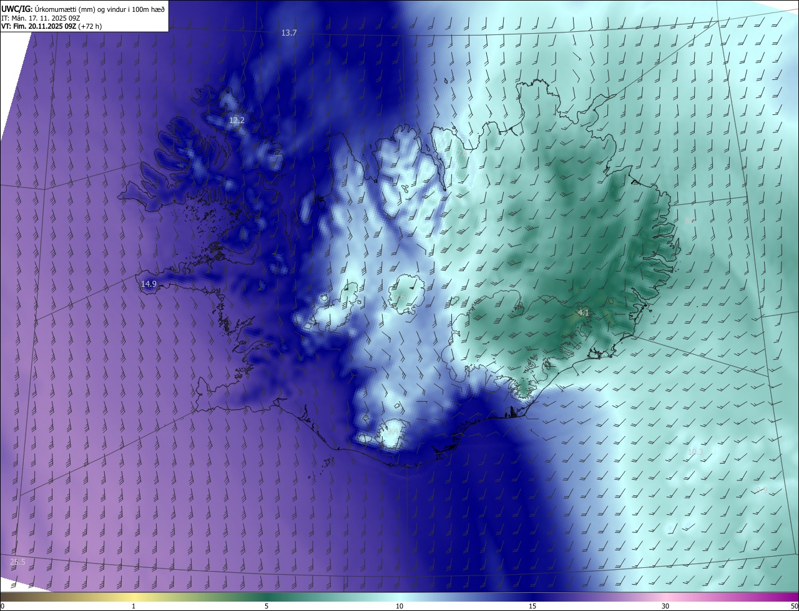Click the 25.5 value label on the map
This screenshot has height=611, width=799.
click(x=18, y=562)
